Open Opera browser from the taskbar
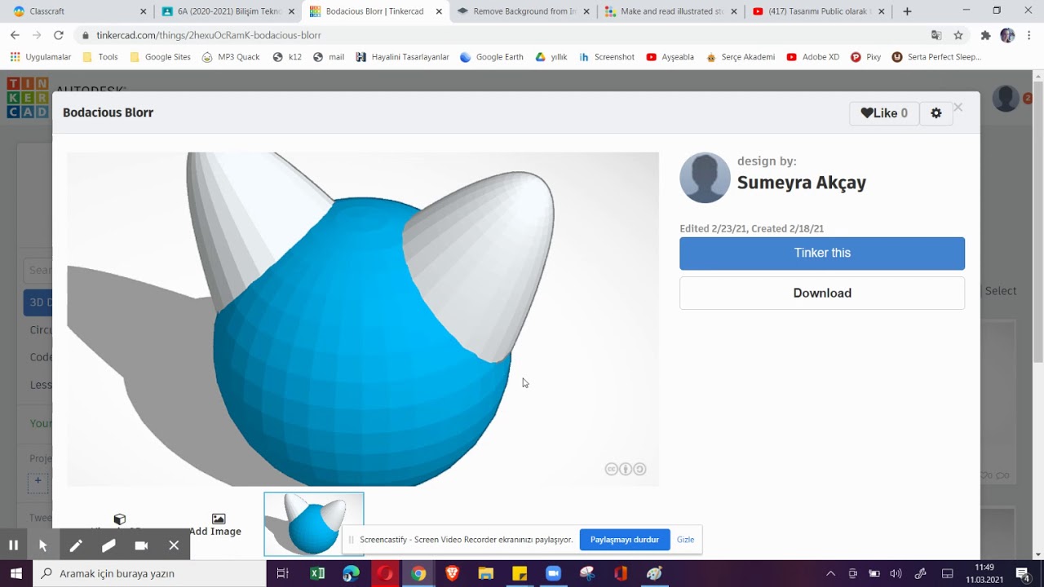The image size is (1044, 587). 384,573
